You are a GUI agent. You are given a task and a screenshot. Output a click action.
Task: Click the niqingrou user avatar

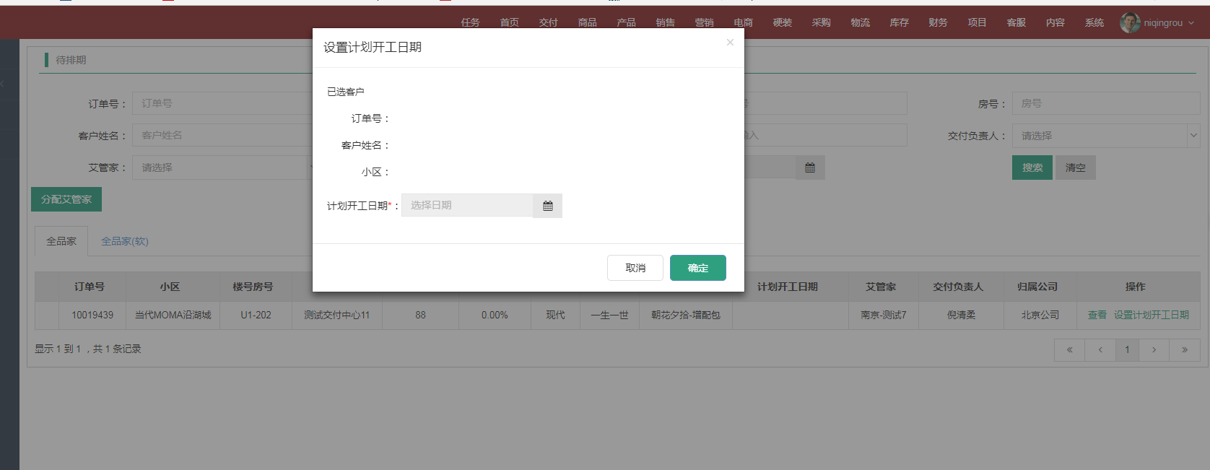coord(1130,22)
